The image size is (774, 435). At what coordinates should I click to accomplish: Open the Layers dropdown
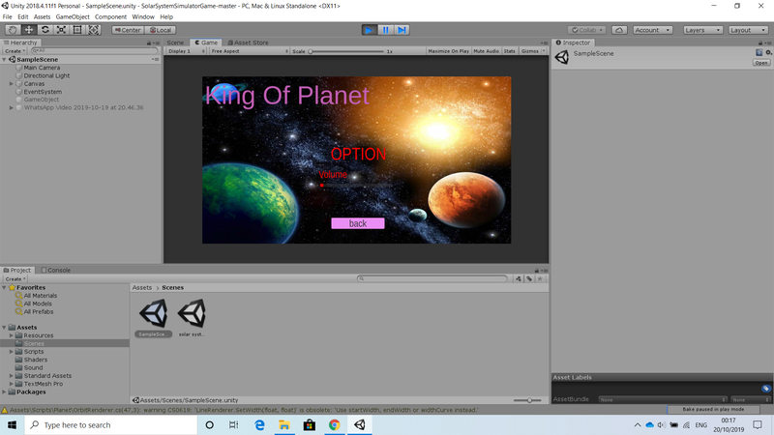(x=700, y=30)
